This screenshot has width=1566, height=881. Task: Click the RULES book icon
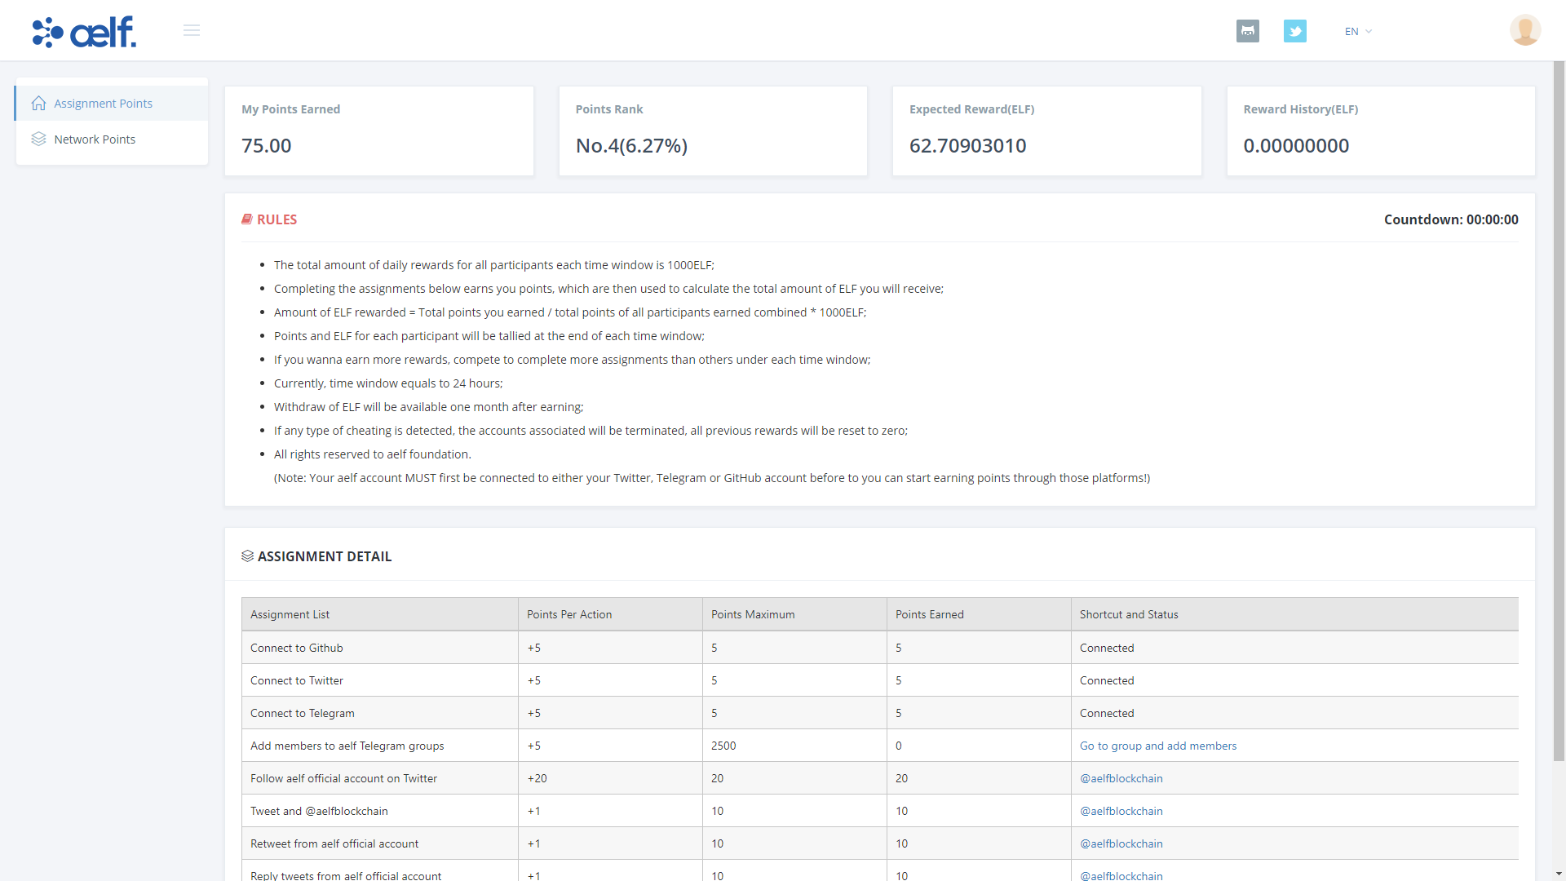pyautogui.click(x=247, y=219)
